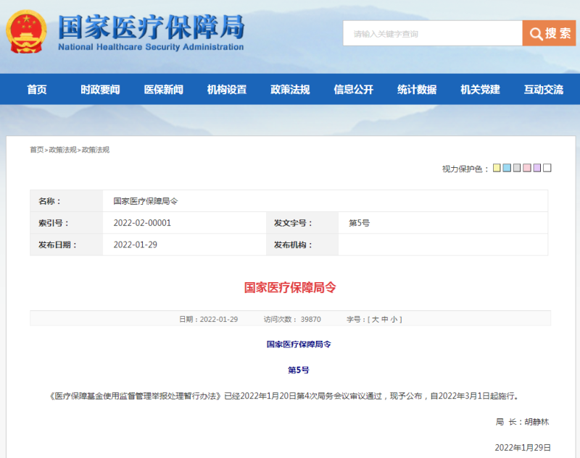Open the 首页 navigation tab
This screenshot has width=580, height=458.
click(37, 90)
